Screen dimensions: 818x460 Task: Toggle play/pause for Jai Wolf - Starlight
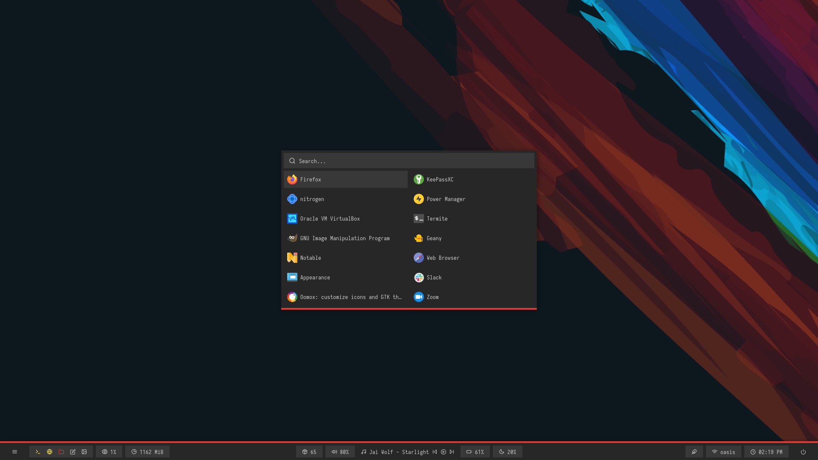(444, 452)
